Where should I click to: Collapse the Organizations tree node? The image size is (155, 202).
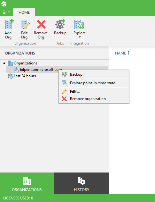click(4, 63)
